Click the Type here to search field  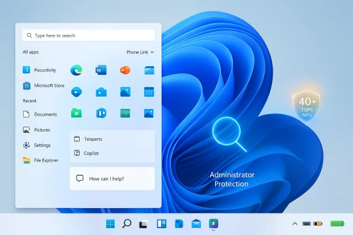(88, 35)
